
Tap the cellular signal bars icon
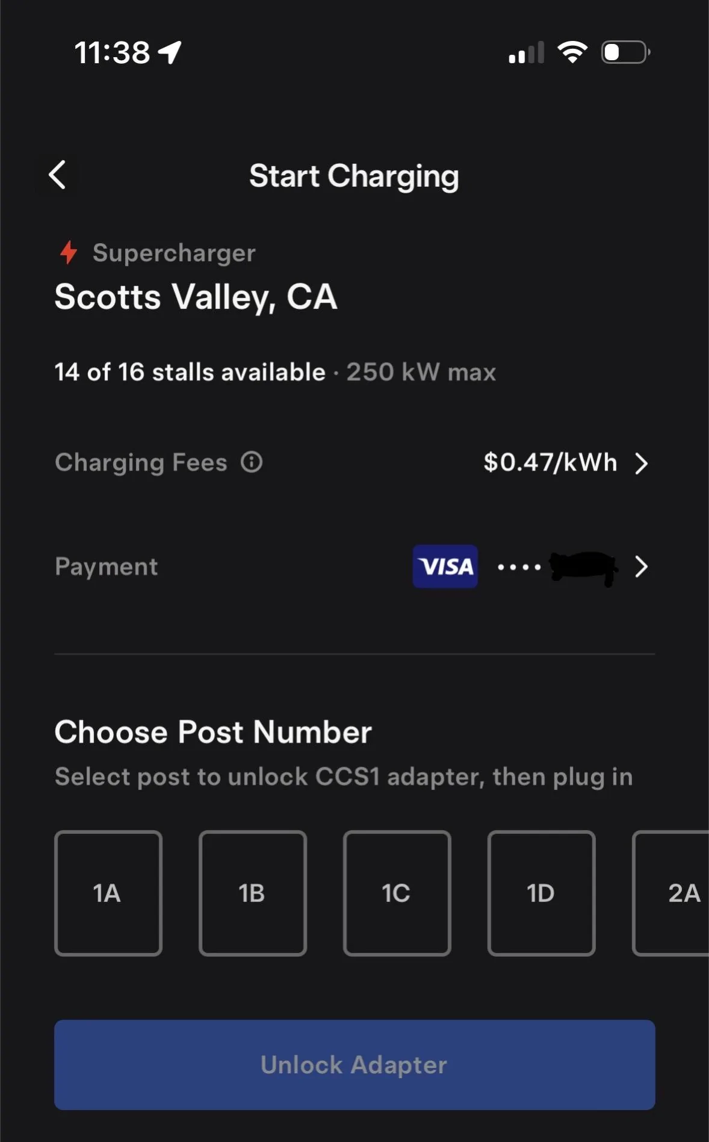pos(526,52)
